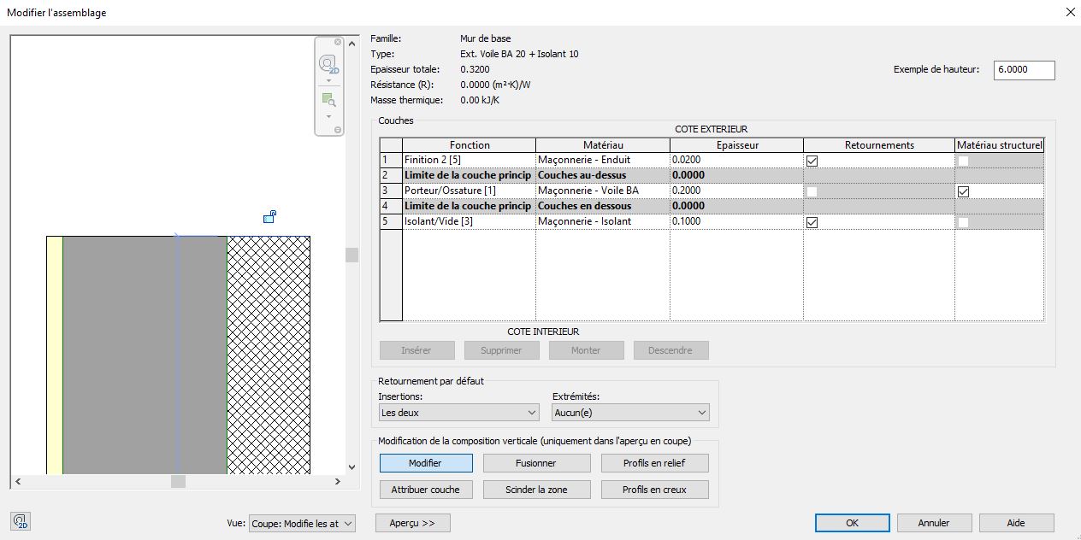
Task: Select the Porteur/Ossature [1] function cell
Action: click(x=469, y=191)
